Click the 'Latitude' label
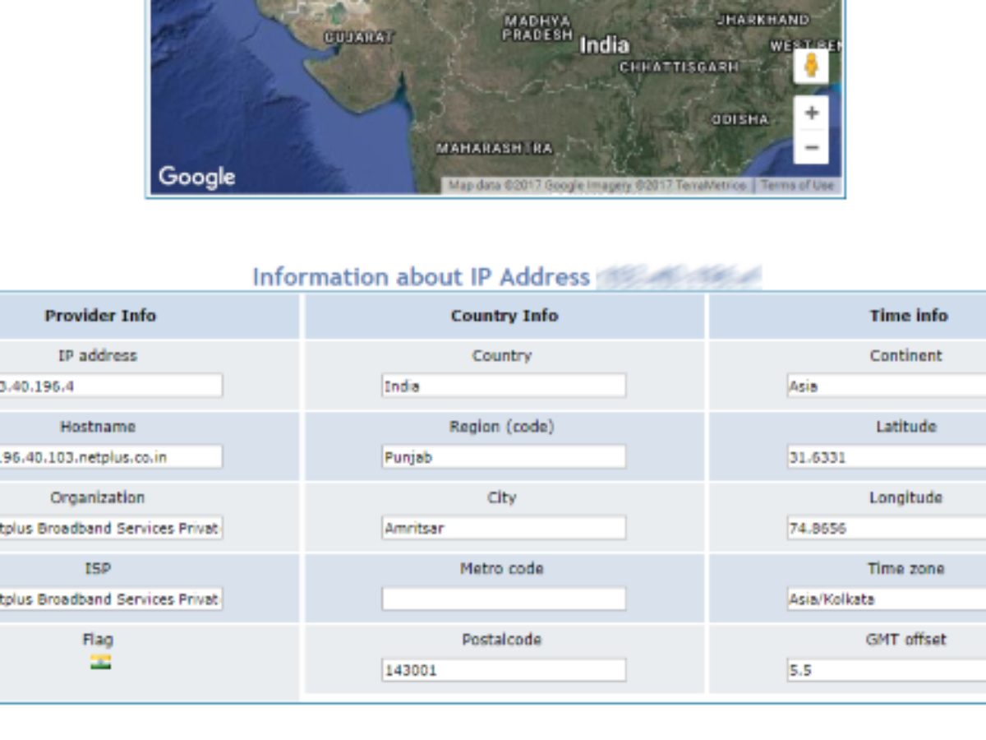Screen dimensions: 986x740 coord(906,427)
